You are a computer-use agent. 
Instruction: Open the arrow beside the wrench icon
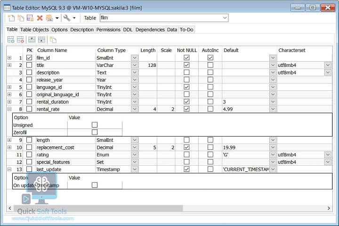[x=74, y=18]
